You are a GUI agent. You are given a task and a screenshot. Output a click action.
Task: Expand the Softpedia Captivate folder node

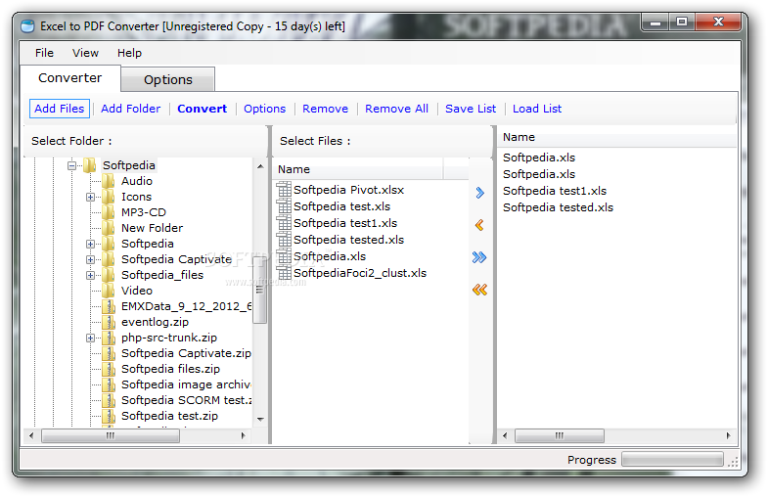tap(90, 260)
